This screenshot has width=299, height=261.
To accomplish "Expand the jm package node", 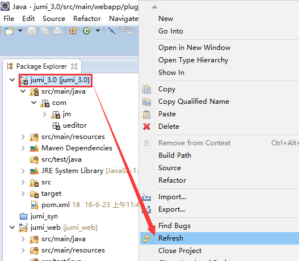I will (45, 114).
